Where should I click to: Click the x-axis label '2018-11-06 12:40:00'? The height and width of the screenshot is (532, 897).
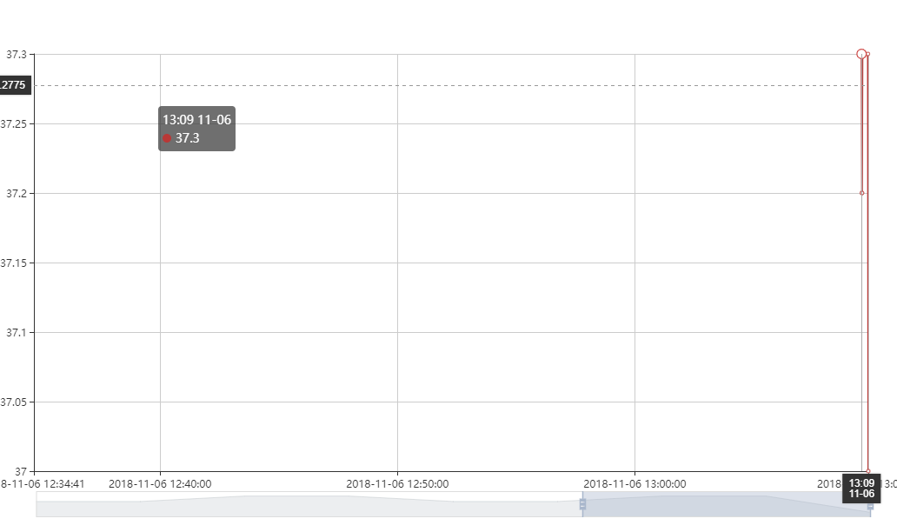click(160, 484)
